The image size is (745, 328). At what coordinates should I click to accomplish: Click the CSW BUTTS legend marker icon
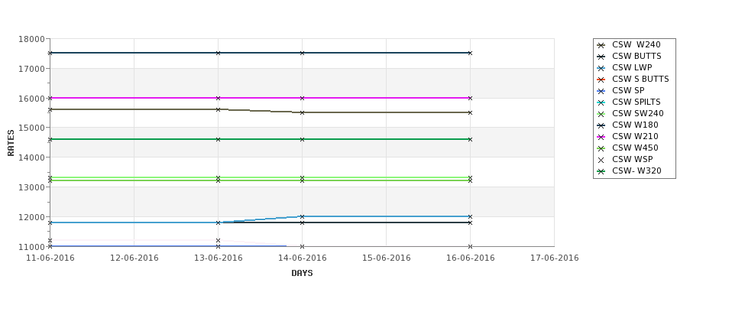click(601, 57)
